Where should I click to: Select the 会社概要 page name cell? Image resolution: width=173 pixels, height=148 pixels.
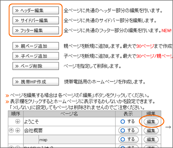(69, 131)
